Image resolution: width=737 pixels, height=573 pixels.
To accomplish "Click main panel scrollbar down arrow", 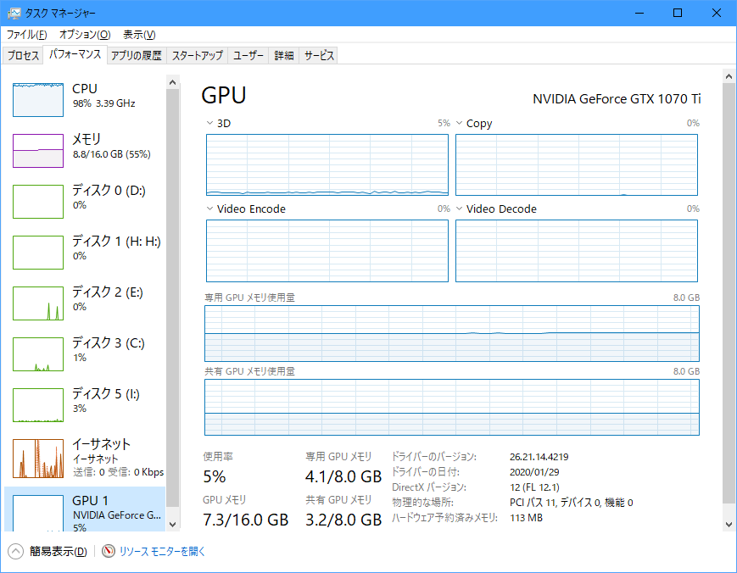I will [729, 525].
